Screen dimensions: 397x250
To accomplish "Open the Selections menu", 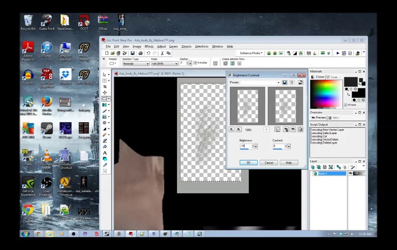I will click(201, 47).
